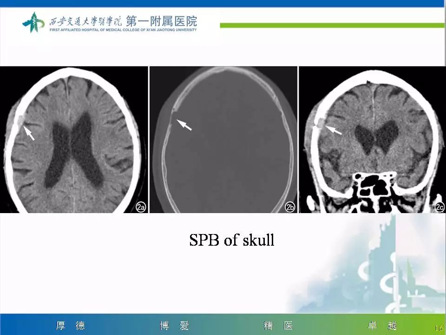The height and width of the screenshot is (335, 446).
Task: Select the circled 2b image label
Action: pos(289,208)
